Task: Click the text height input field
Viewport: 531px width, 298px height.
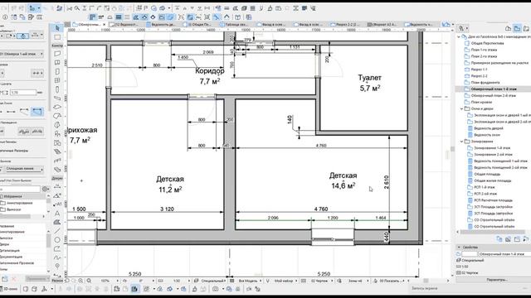Action: (23, 92)
